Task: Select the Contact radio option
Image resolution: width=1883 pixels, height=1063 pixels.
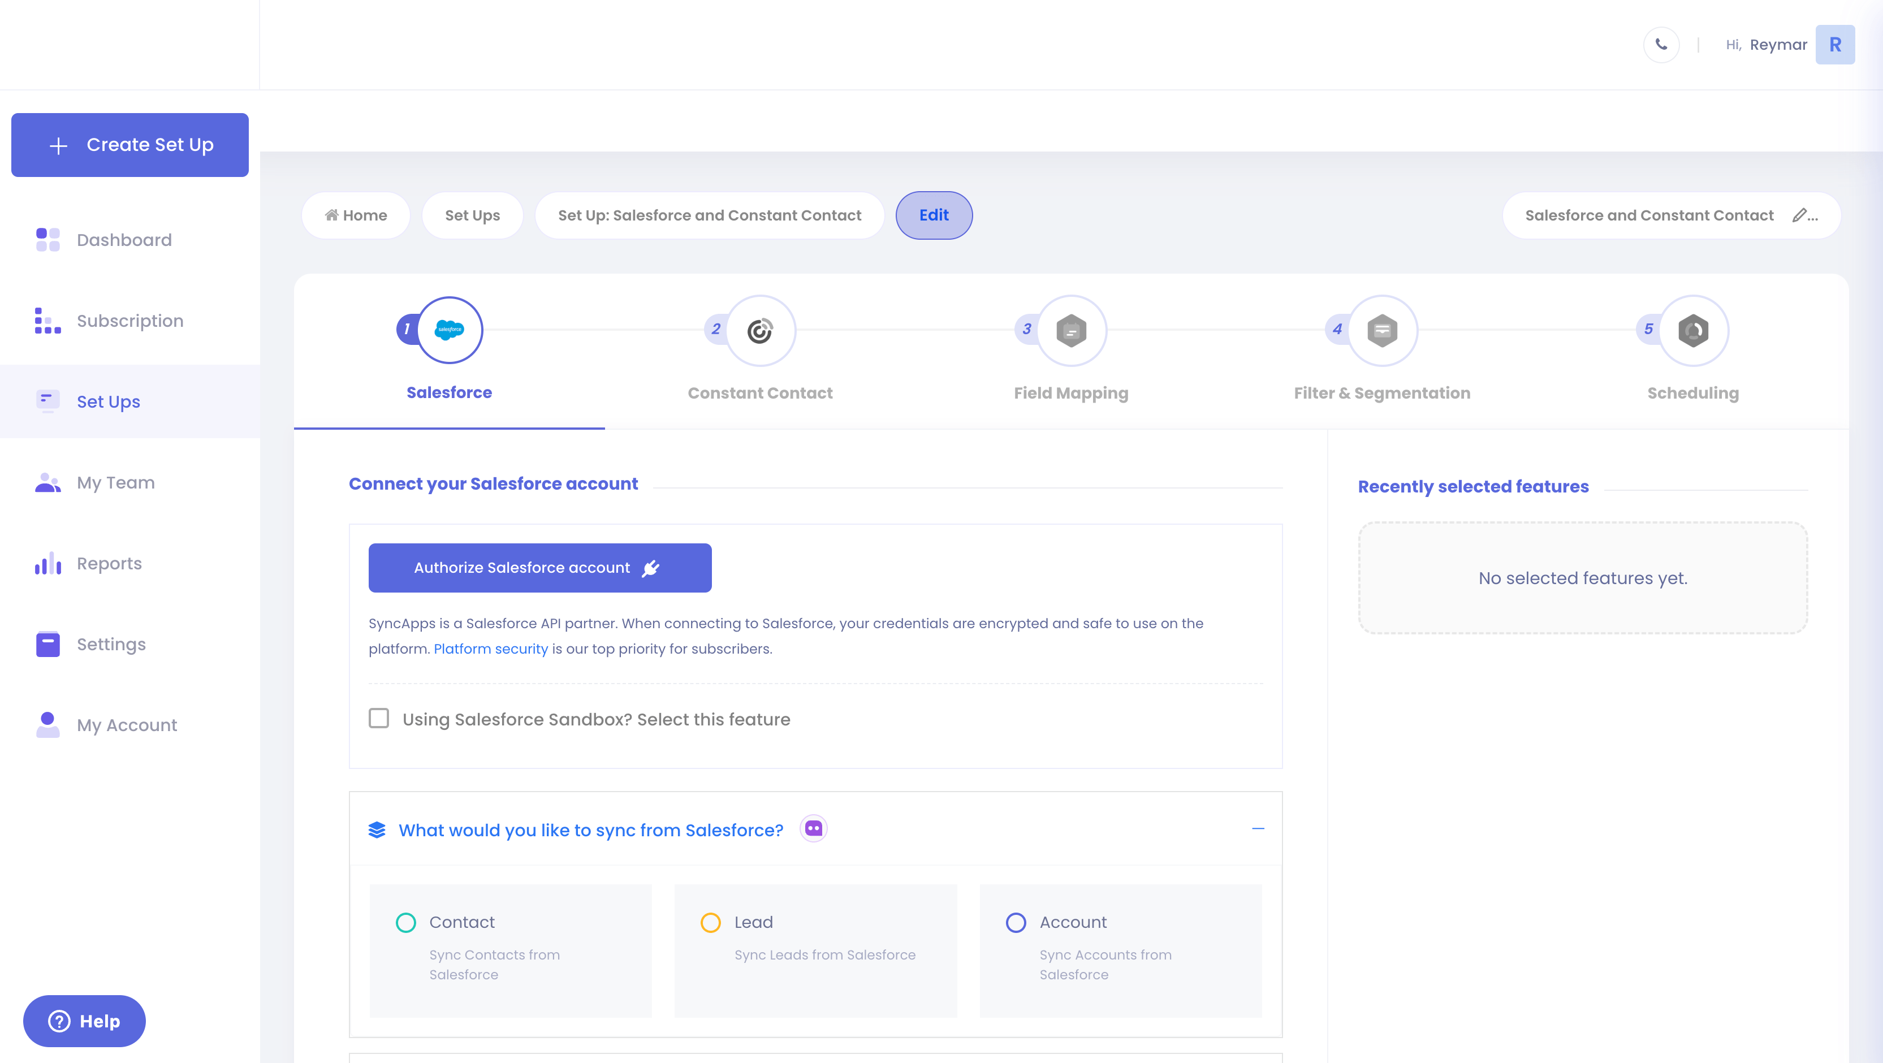Action: 405,923
